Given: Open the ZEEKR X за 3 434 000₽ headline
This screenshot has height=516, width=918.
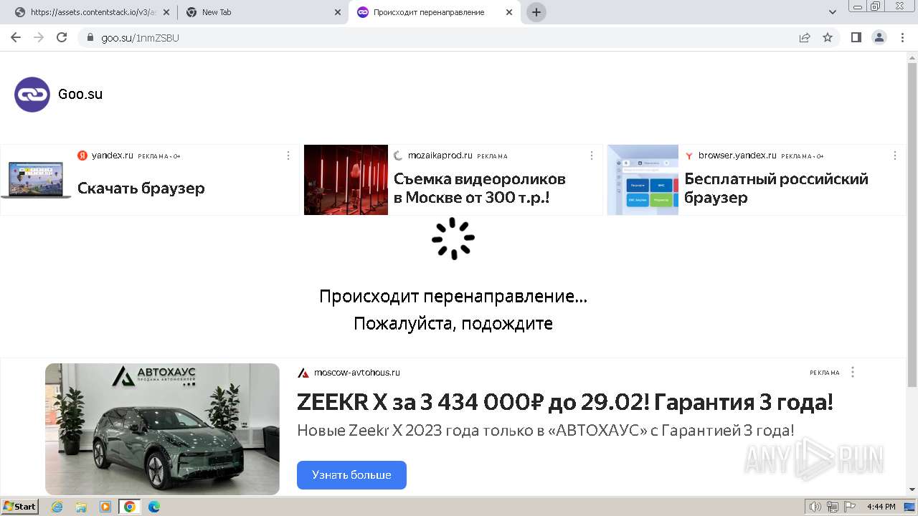Looking at the screenshot, I should point(565,403).
